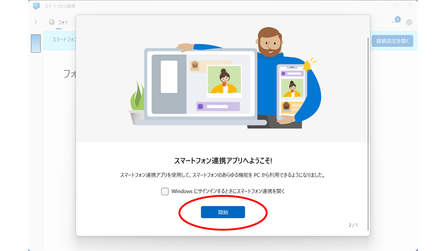Enable open Phone Link on Windows sign-in checkbox
The width and height of the screenshot is (446, 251).
click(x=164, y=191)
